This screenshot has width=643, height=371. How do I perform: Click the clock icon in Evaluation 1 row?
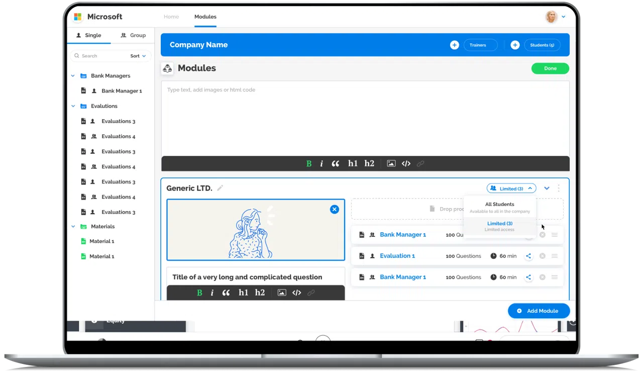click(x=493, y=256)
